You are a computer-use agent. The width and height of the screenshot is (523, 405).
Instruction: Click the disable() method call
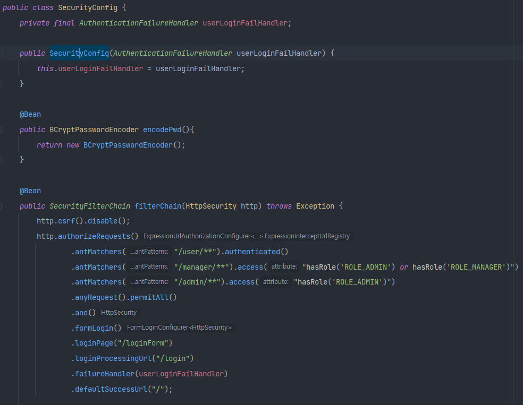click(x=107, y=221)
